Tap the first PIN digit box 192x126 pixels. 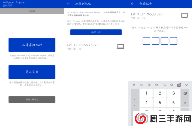tap(146, 41)
